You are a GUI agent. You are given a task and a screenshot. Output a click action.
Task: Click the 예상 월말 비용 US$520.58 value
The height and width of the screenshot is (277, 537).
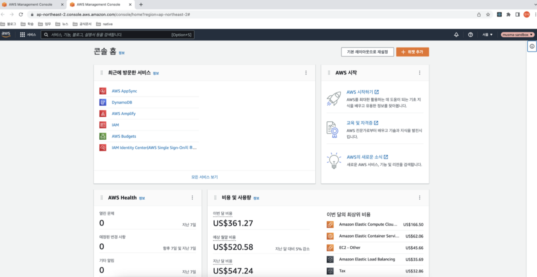click(233, 247)
